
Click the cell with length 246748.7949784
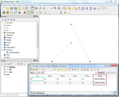[100, 79]
